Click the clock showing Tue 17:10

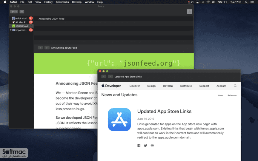236,2
